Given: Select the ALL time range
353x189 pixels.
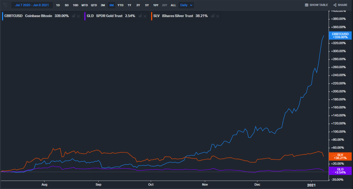Looking at the screenshot, I should click(x=173, y=5).
